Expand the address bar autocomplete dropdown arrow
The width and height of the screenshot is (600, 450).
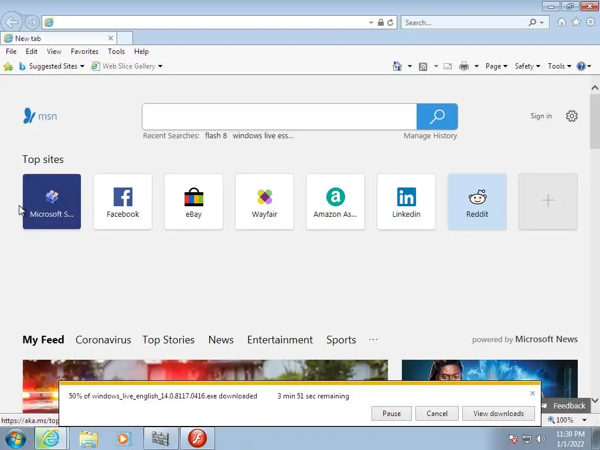pyautogui.click(x=371, y=23)
